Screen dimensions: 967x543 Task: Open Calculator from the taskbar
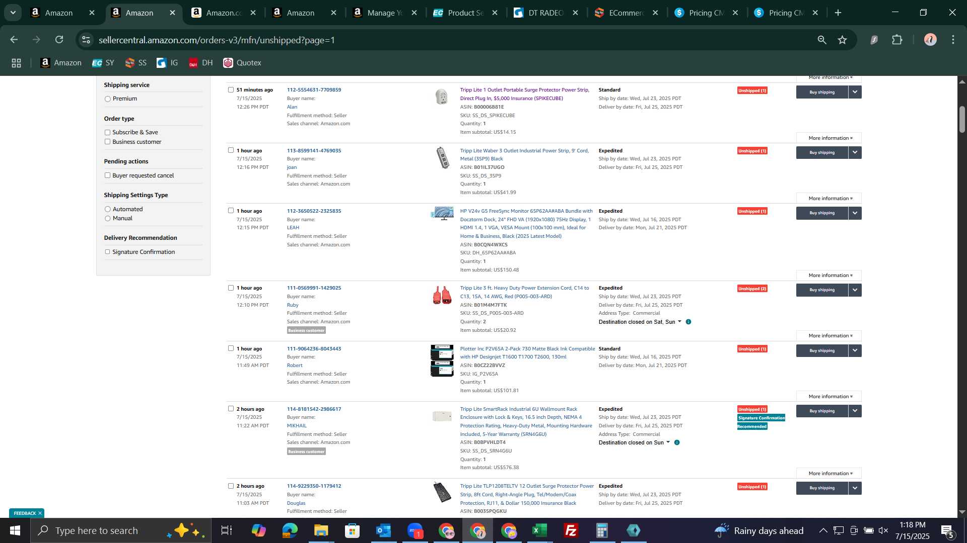(602, 530)
